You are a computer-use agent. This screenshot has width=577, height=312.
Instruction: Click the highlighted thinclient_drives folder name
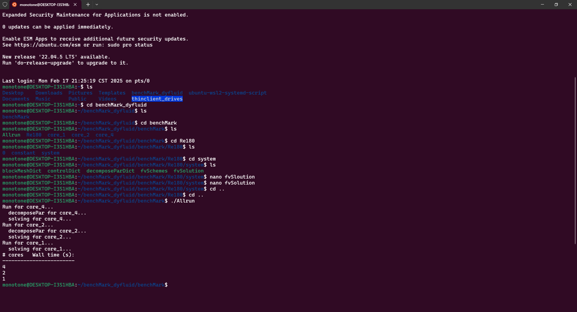tap(157, 99)
